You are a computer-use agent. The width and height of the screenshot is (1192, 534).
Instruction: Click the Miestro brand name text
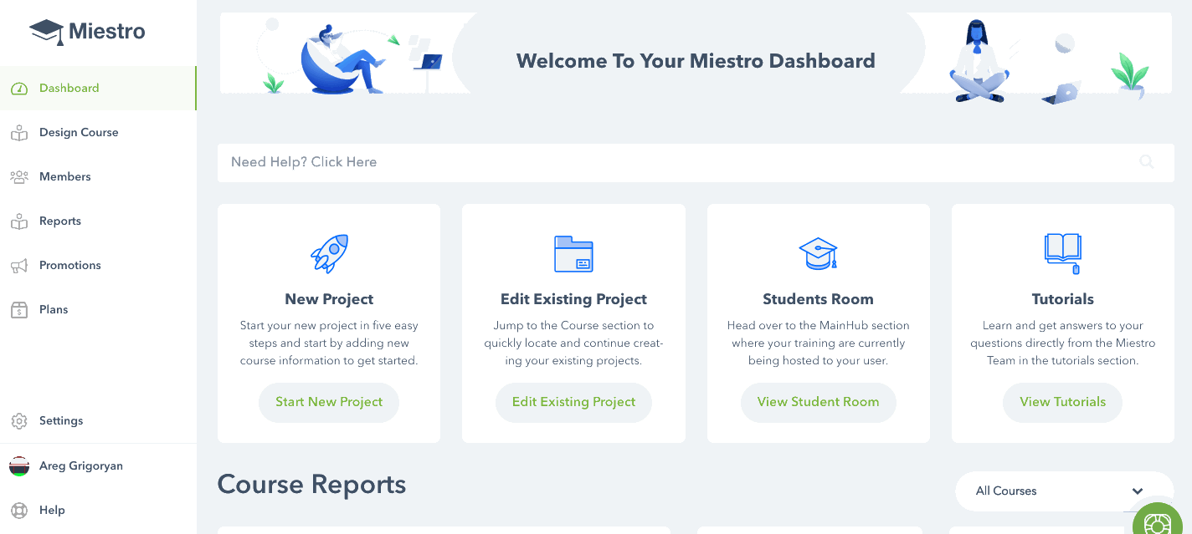(107, 32)
